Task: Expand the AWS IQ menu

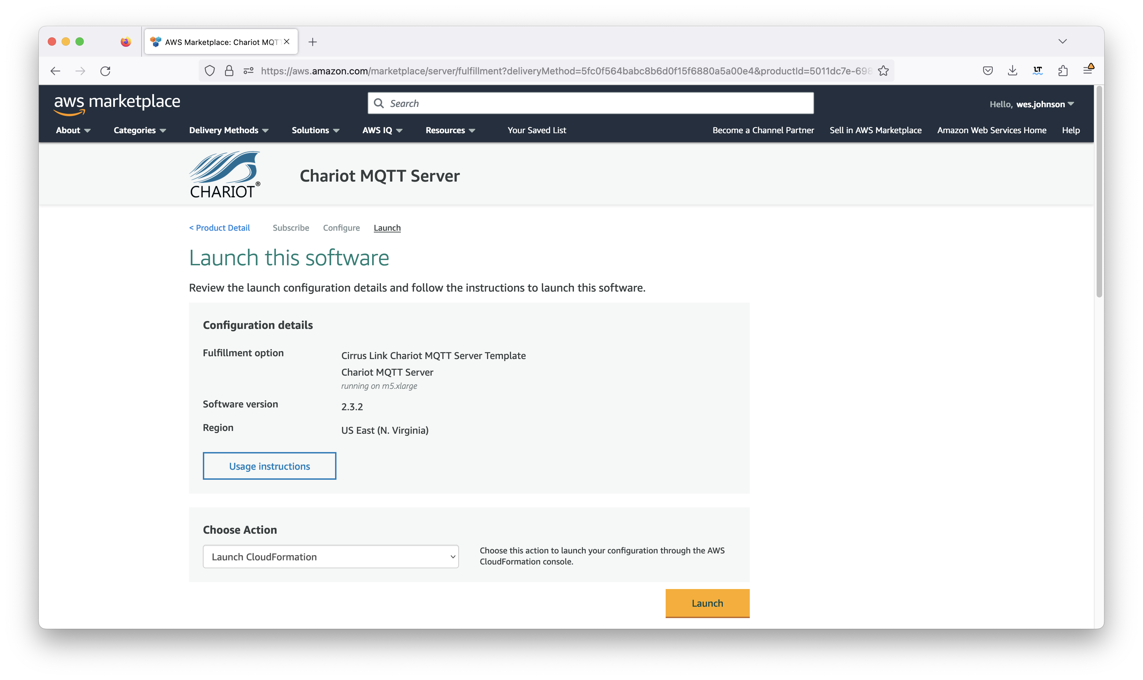Action: click(382, 131)
